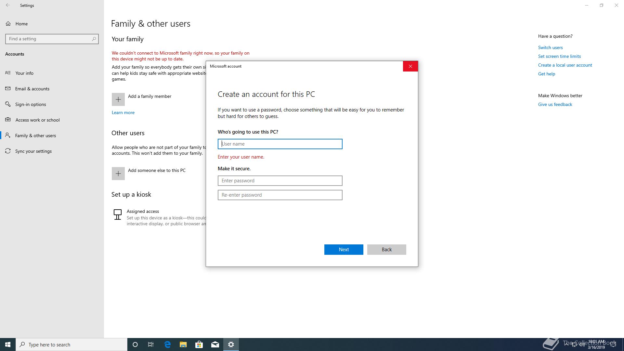
Task: Open File Explorer from the taskbar
Action: pos(183,344)
